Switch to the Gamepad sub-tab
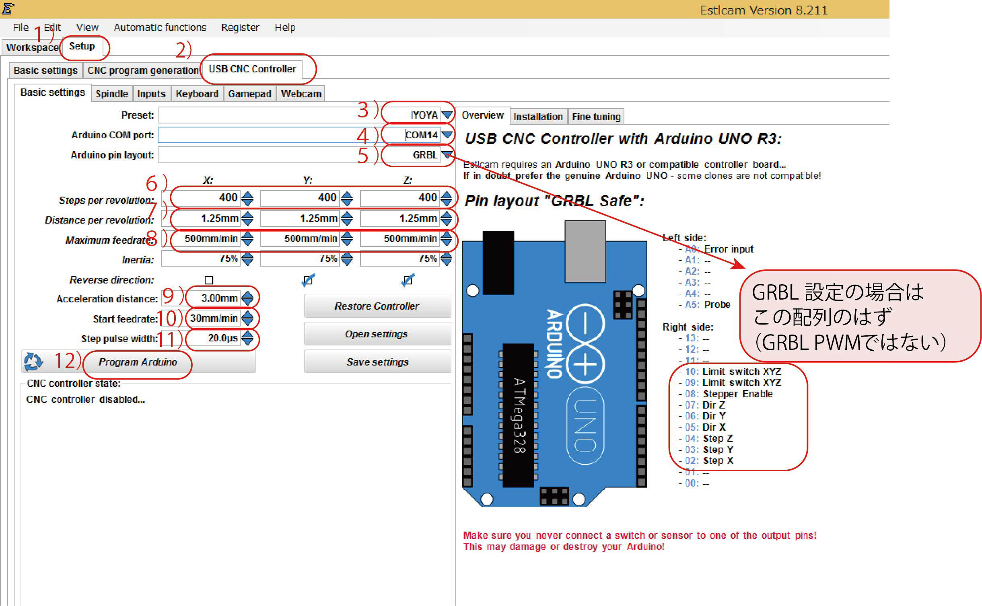Image resolution: width=982 pixels, height=606 pixels. click(x=249, y=94)
